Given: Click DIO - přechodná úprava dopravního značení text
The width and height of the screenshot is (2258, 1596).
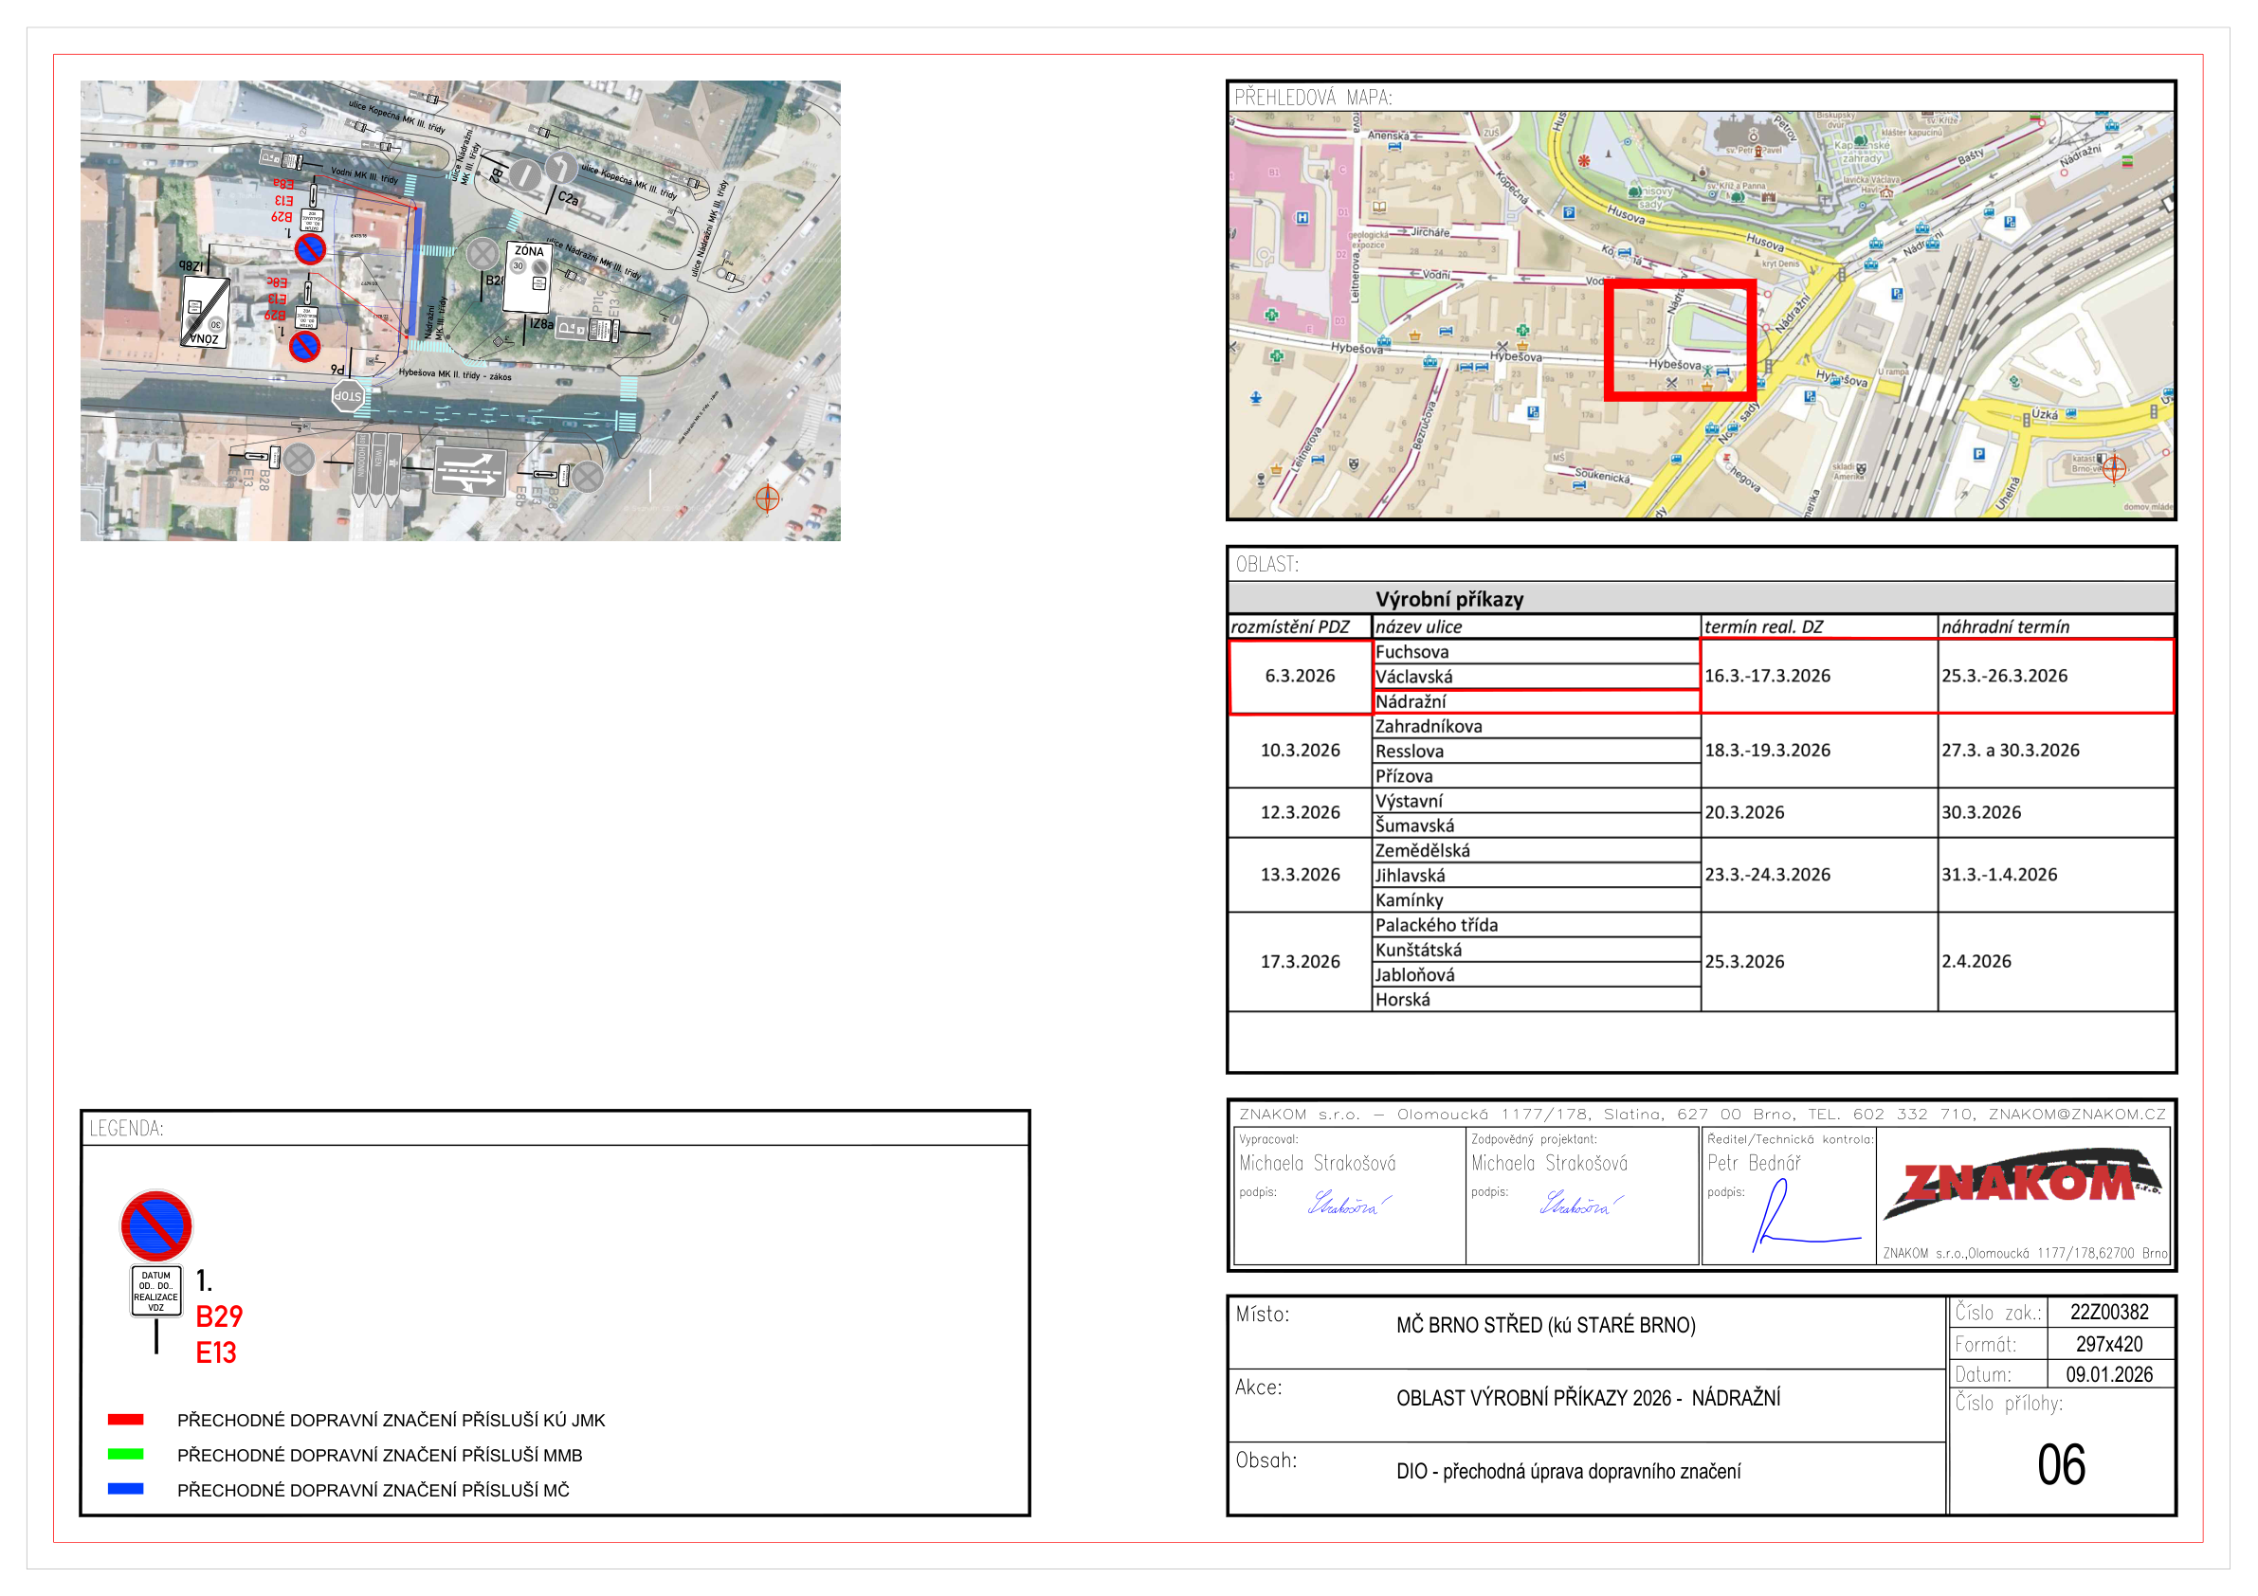Looking at the screenshot, I should coord(1569,1471).
